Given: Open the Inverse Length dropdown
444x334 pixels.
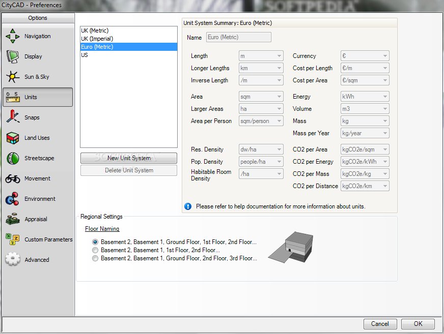Looking at the screenshot, I should coord(261,80).
